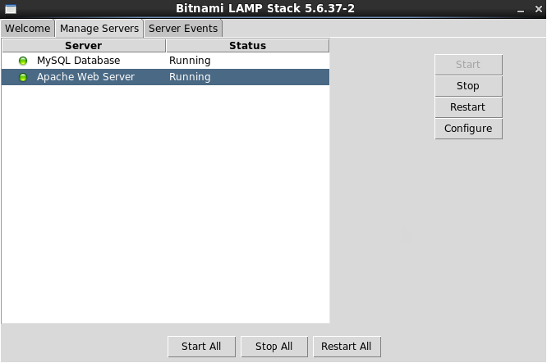Open Configure for the selected server
Screen dimensions: 547x363
coord(468,129)
